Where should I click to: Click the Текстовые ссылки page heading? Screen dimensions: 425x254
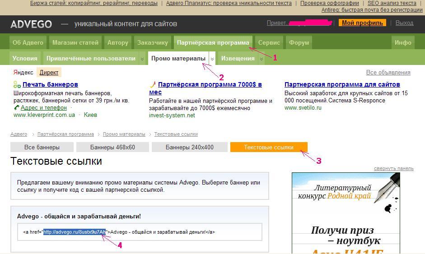[56, 161]
